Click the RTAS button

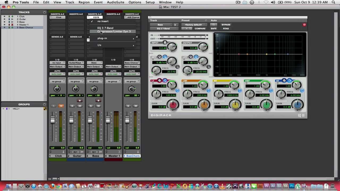[226, 28]
